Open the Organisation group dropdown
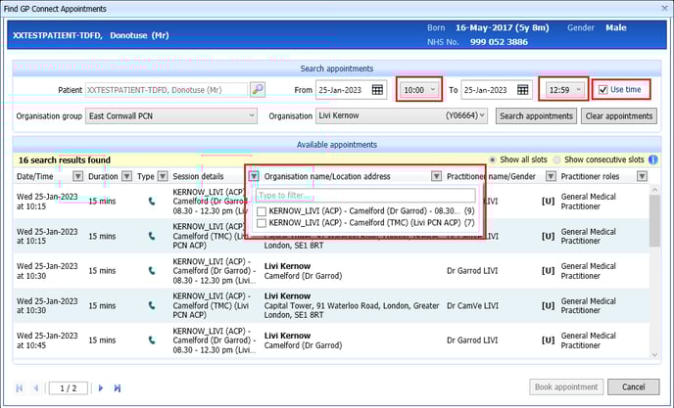Screen dimensions: 674x408 [x=252, y=115]
